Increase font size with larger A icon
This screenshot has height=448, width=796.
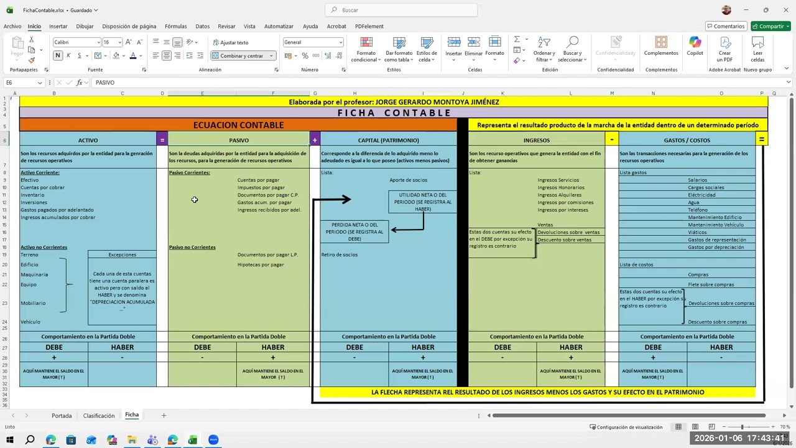(128, 42)
